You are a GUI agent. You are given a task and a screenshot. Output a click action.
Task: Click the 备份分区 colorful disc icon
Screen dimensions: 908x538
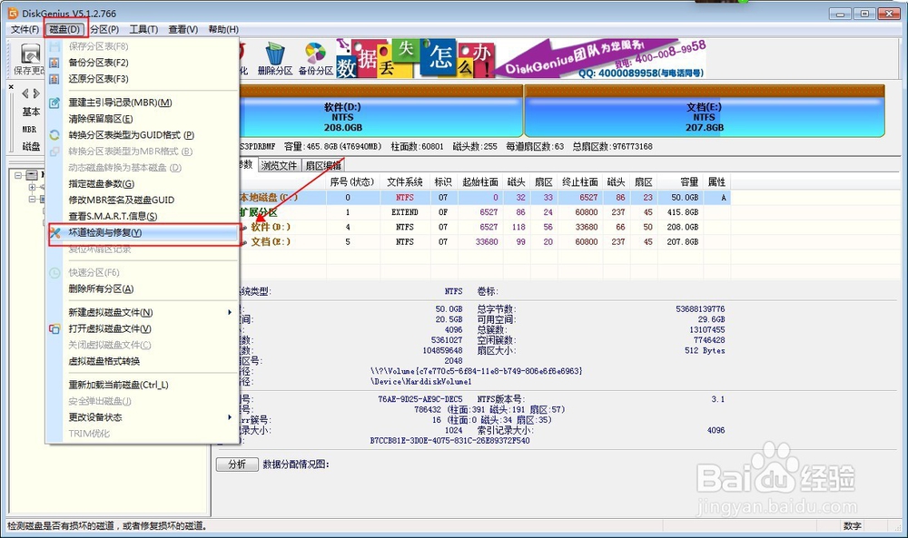[316, 54]
